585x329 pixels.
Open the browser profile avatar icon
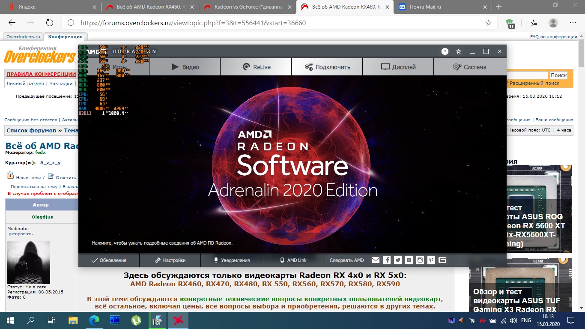[553, 23]
